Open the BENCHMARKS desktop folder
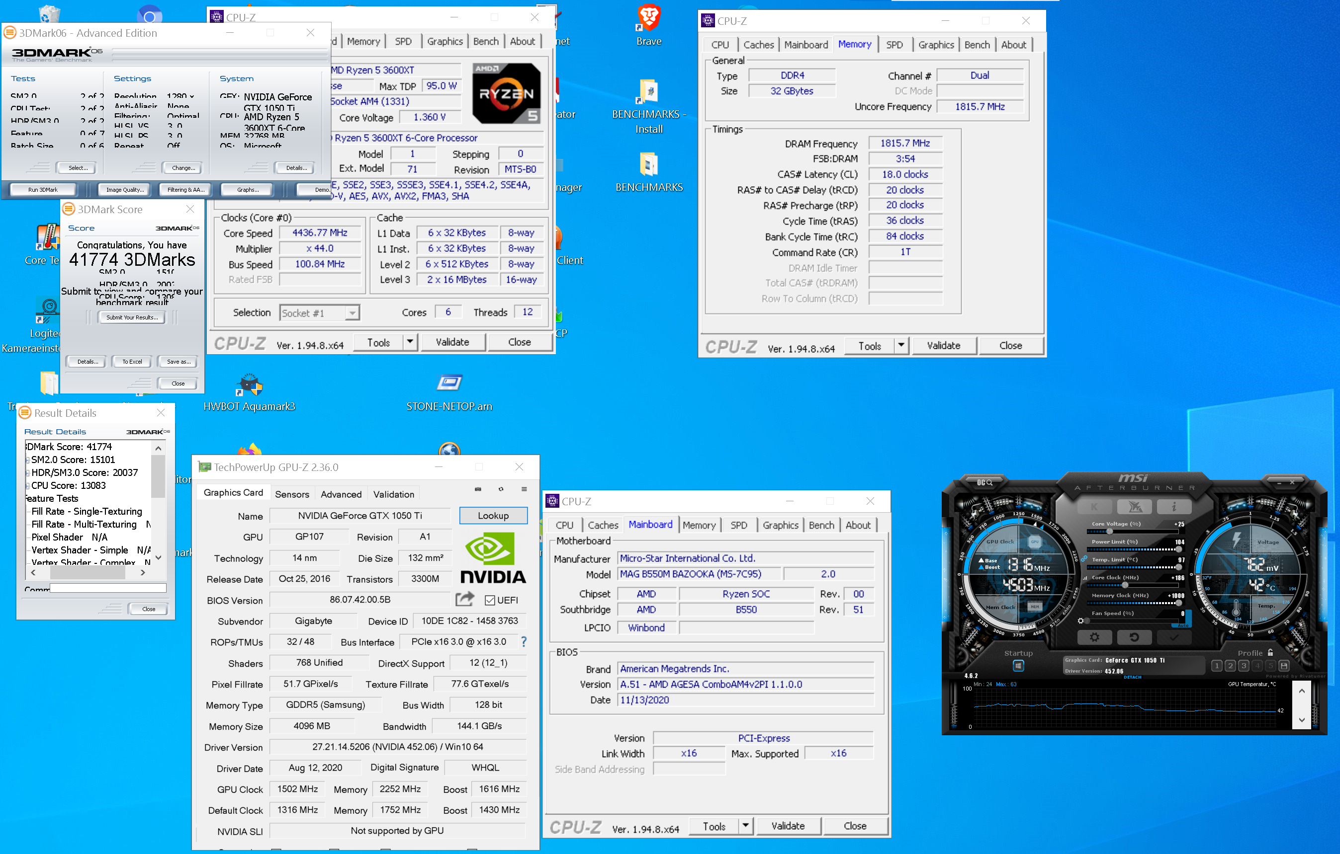 [x=649, y=172]
